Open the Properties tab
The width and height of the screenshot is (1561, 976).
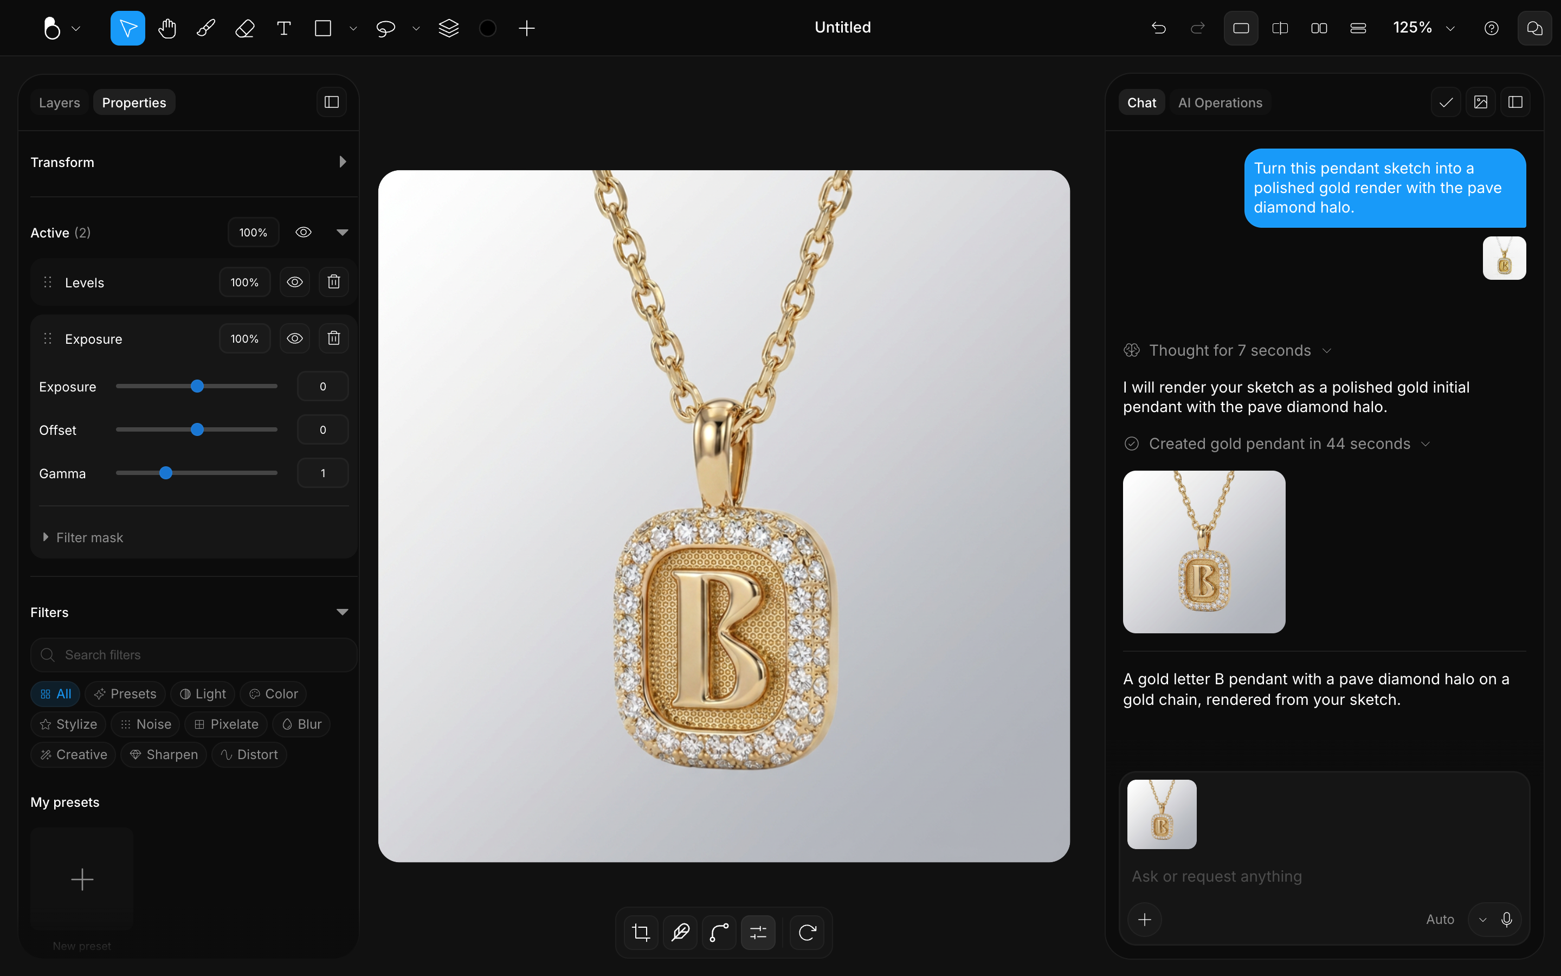click(x=133, y=102)
